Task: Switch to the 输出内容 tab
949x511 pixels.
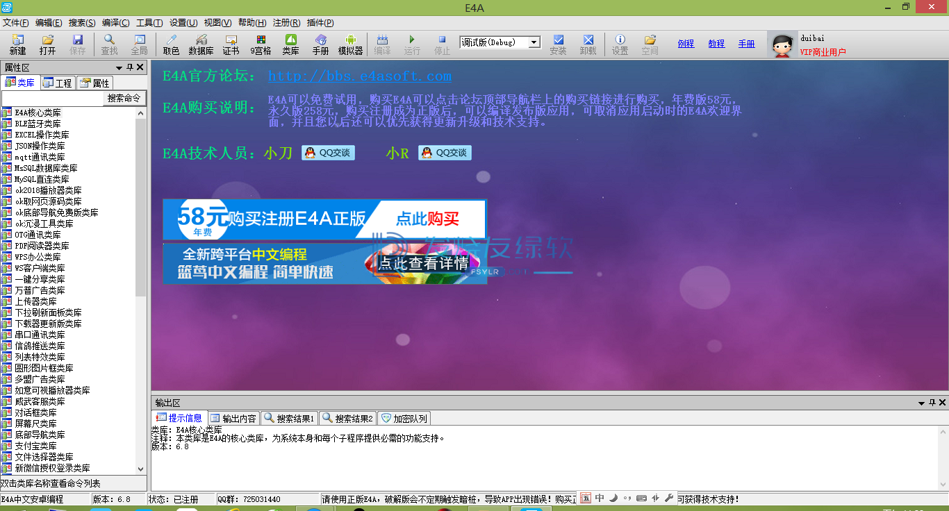Action: [233, 418]
